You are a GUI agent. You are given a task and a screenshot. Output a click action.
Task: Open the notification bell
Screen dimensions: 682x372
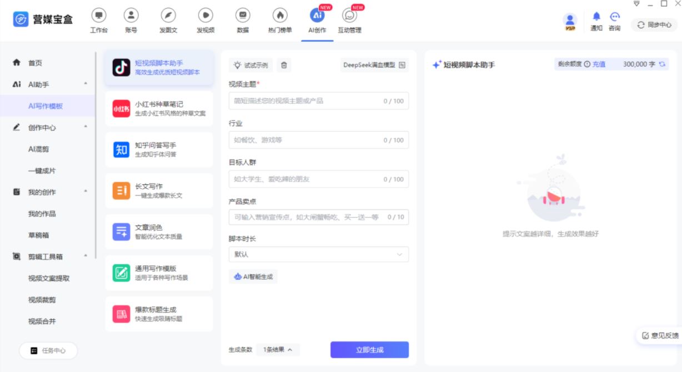[x=596, y=17]
